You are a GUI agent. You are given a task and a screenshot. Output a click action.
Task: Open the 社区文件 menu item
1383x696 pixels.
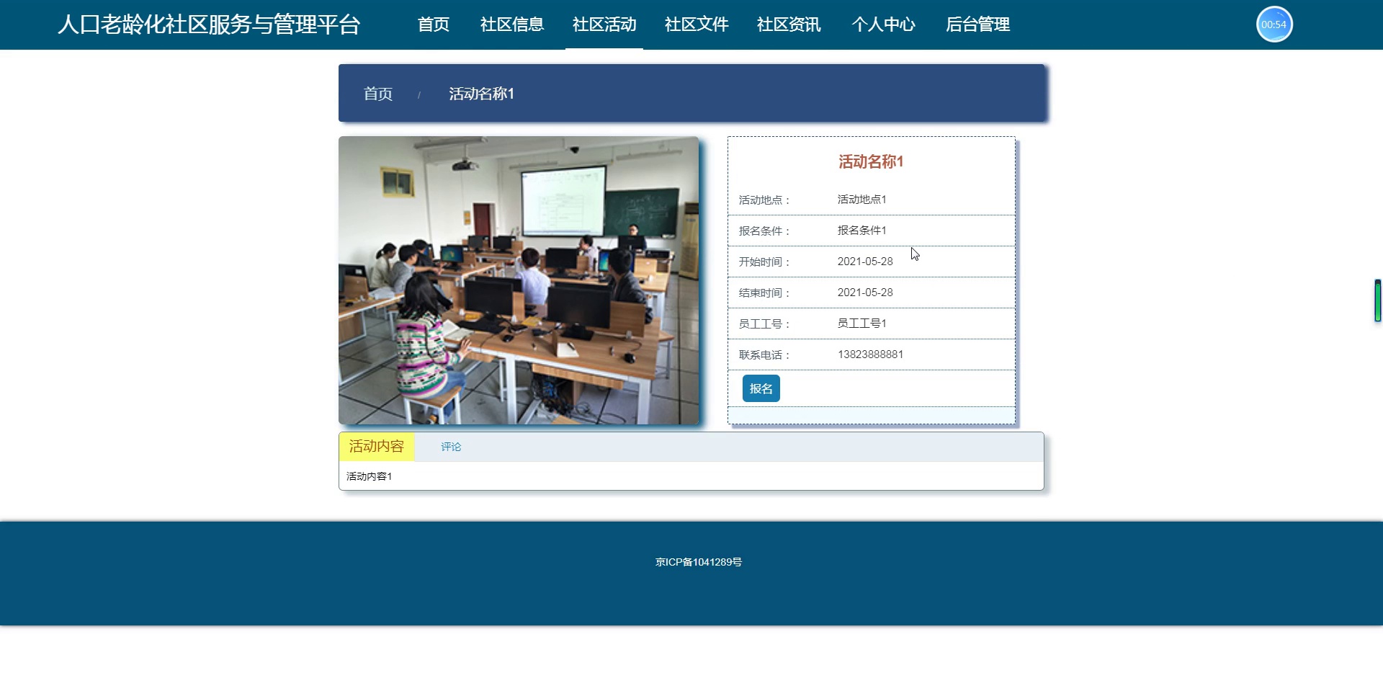tap(697, 24)
